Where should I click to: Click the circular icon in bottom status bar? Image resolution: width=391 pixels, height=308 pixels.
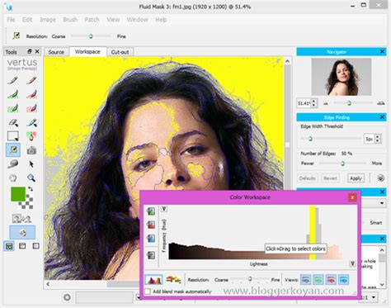67,297
